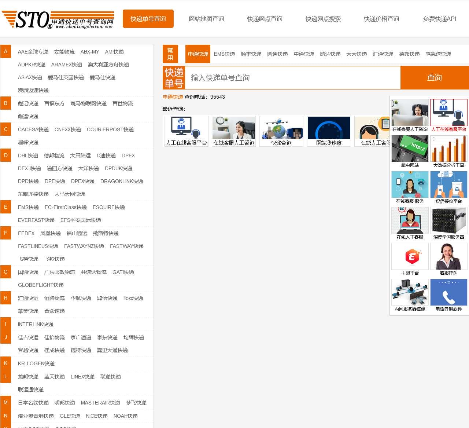The image size is (469, 428).
Task: Open the 爬虫网站 keyboard image
Action: (410, 149)
